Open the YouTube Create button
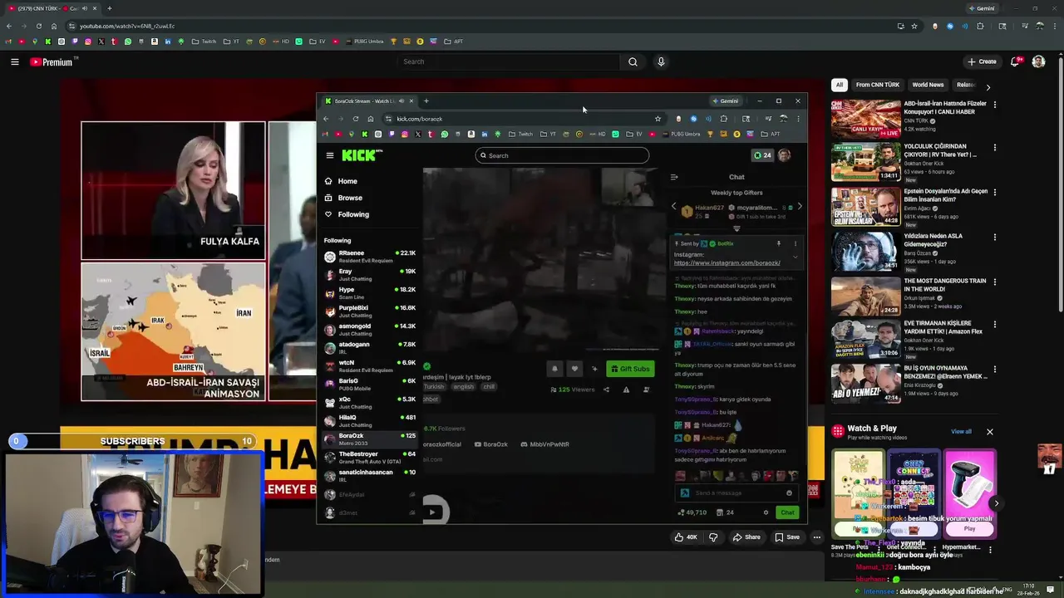The height and width of the screenshot is (598, 1064). pyautogui.click(x=982, y=61)
